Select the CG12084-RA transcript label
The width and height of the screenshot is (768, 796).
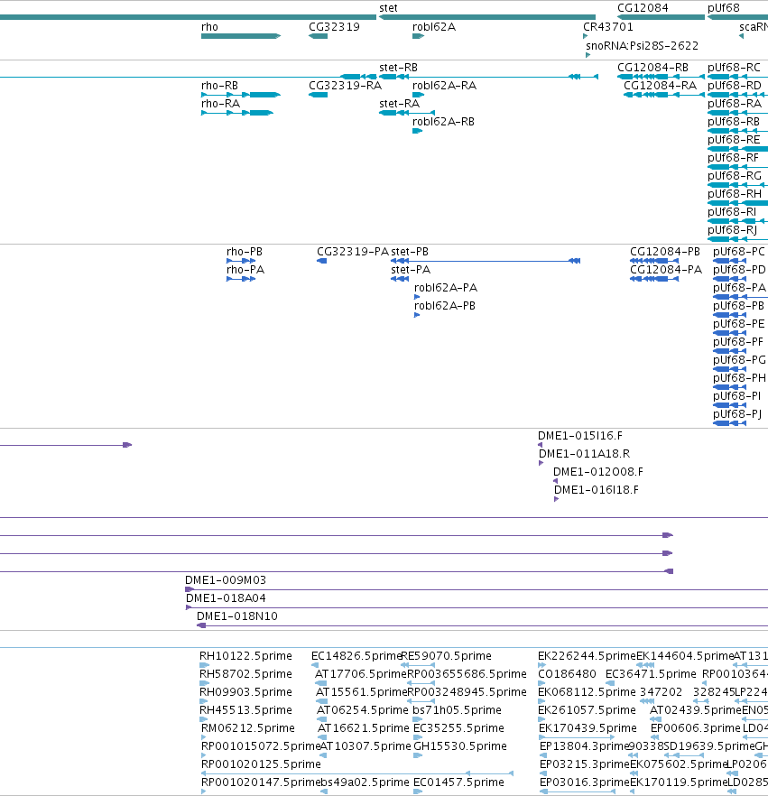(x=660, y=86)
